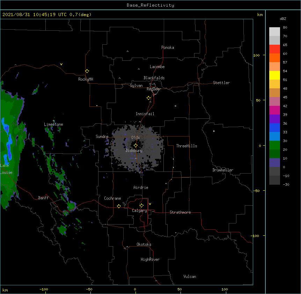Viewport: 301px width, 294px height.
Task: Click the brown 45-48 dBZ legend swatch
Action: pyautogui.click(x=274, y=93)
